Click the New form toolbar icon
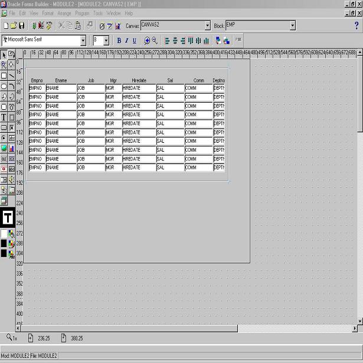 pos(6,26)
